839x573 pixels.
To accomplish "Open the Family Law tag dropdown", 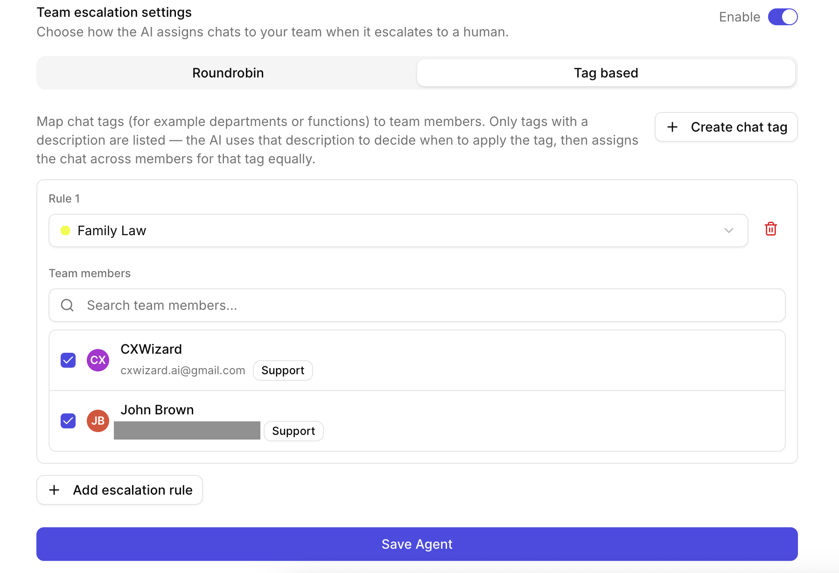I will pos(398,231).
